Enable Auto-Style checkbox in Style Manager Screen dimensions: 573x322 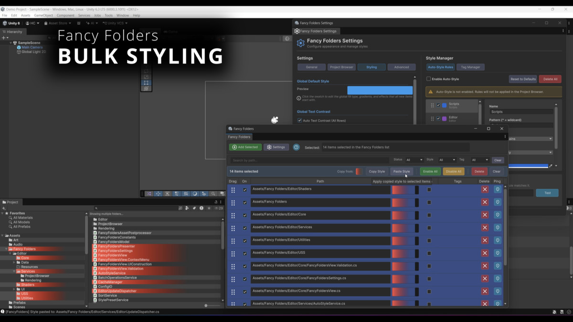tap(428, 79)
